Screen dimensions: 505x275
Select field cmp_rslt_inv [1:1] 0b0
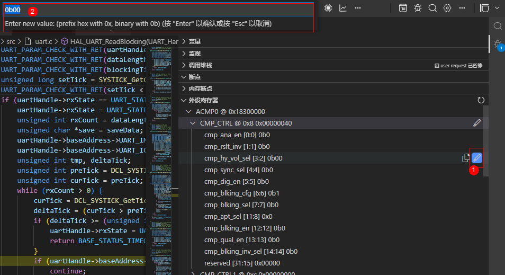[x=237, y=146]
